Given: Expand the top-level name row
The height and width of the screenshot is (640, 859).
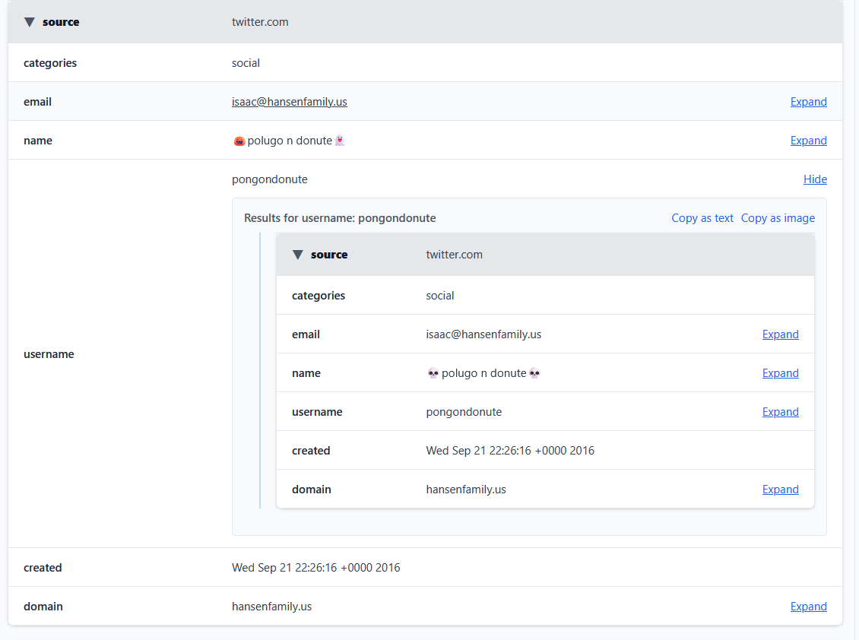Looking at the screenshot, I should (x=808, y=141).
